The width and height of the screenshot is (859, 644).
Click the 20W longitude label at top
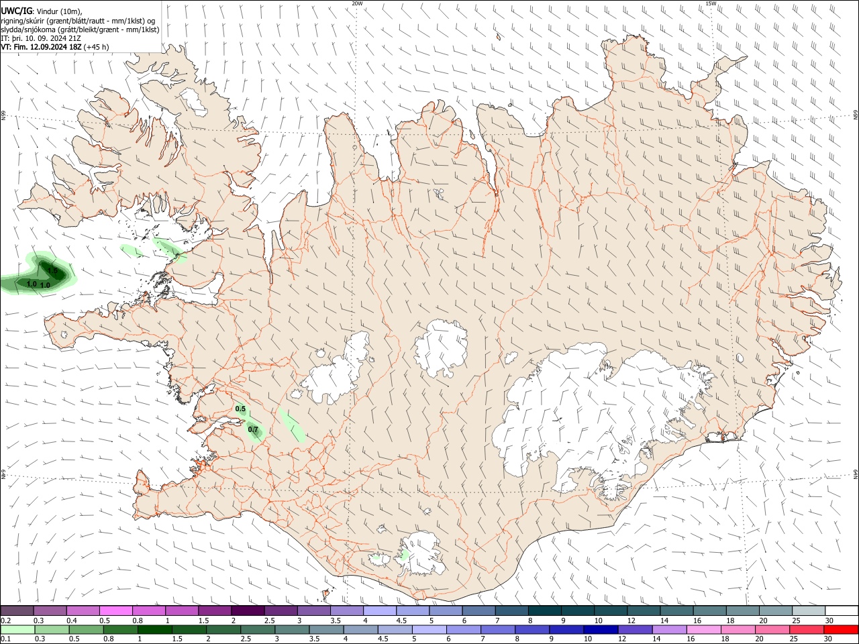pyautogui.click(x=357, y=3)
